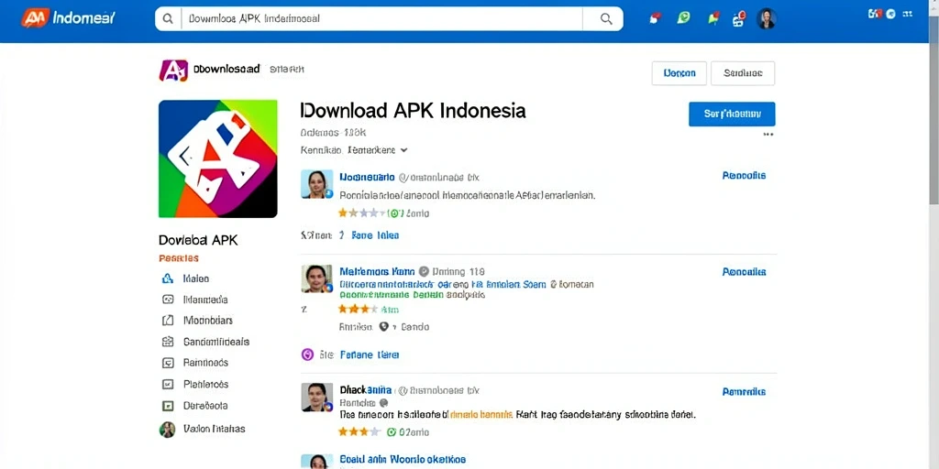Click the orange highlighted link in the Dhackaniña review
The width and height of the screenshot is (939, 469).
(481, 414)
